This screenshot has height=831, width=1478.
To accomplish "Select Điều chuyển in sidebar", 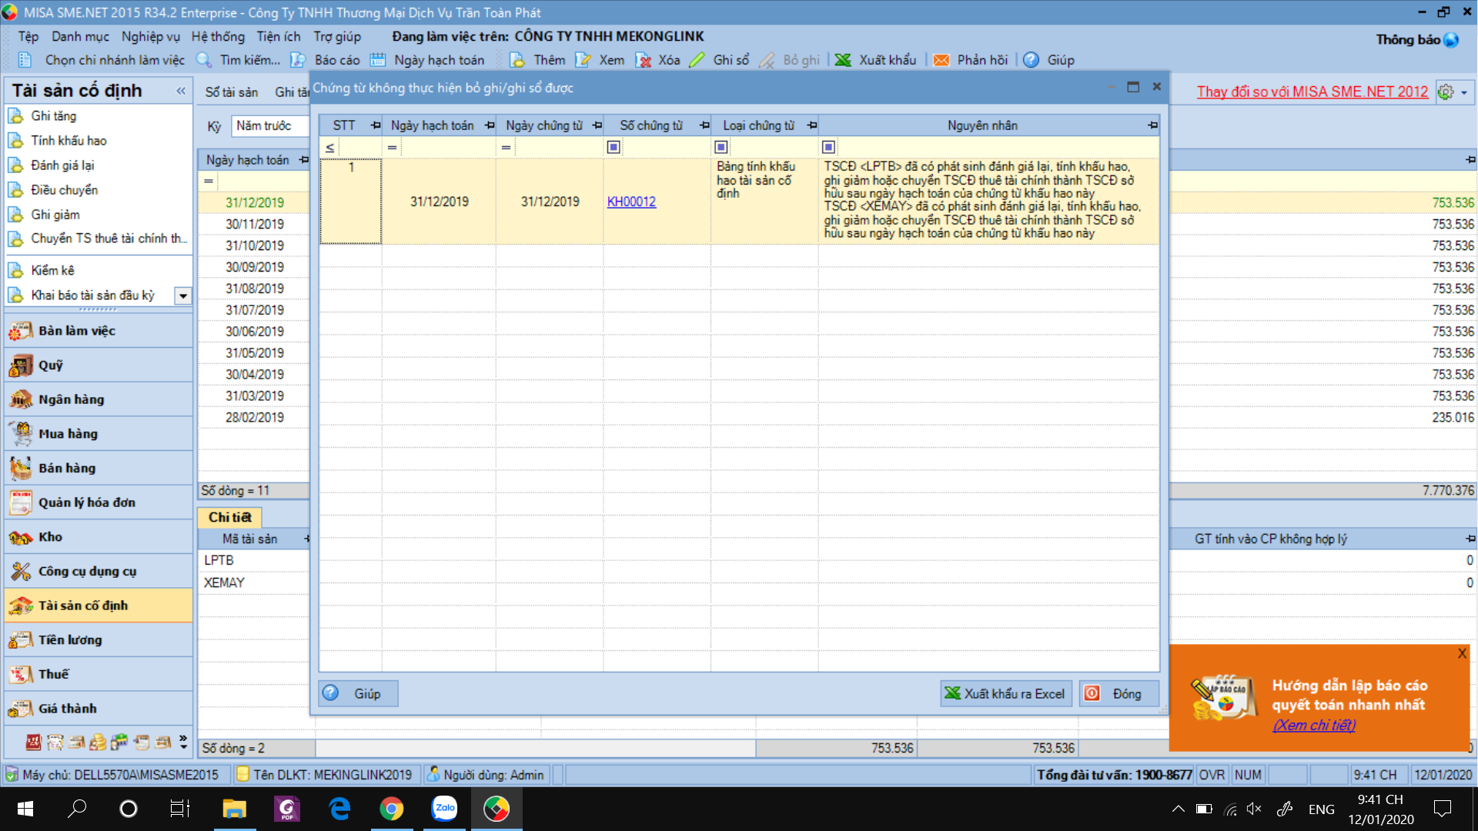I will [64, 190].
